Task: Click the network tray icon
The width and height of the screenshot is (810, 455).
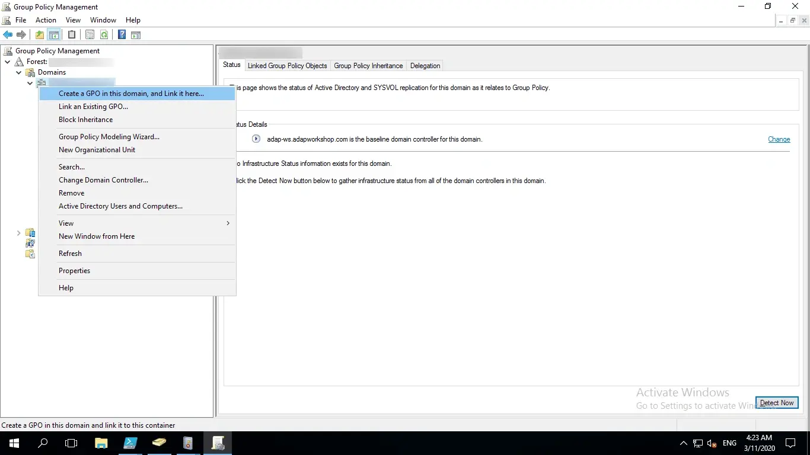Action: point(698,443)
